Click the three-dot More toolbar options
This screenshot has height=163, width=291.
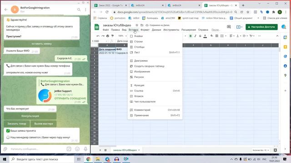(259, 36)
